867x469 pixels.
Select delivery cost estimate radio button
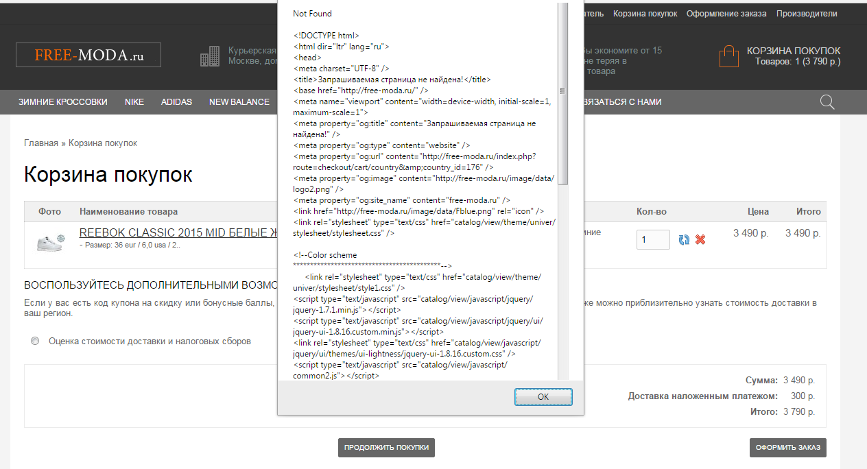[x=35, y=341]
